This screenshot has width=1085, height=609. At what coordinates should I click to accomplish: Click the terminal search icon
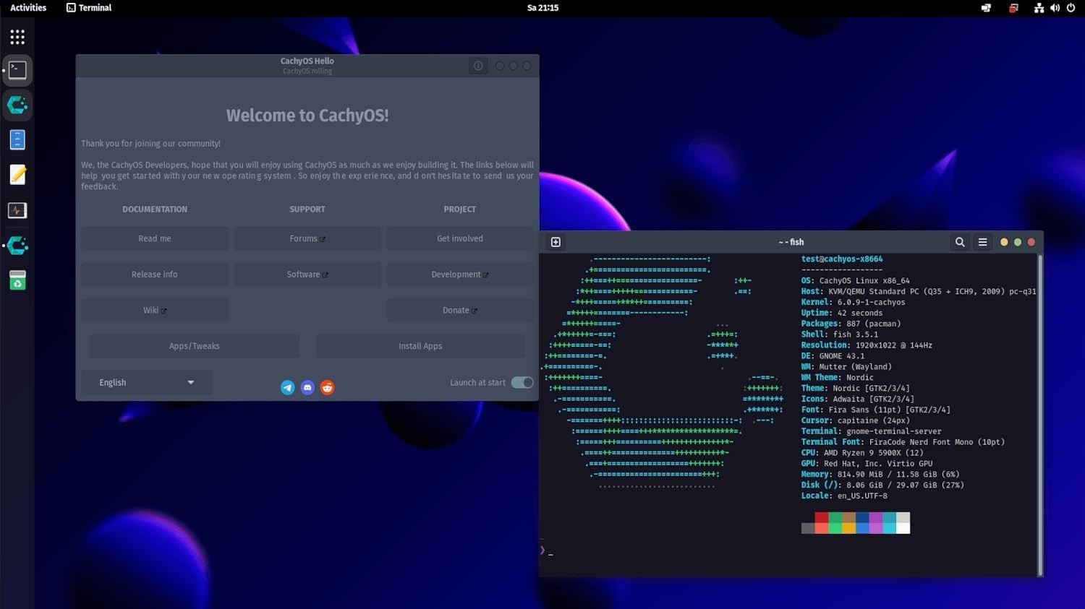(x=960, y=242)
